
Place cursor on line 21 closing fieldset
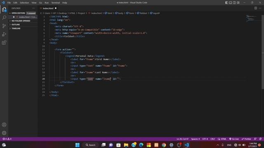(67, 82)
